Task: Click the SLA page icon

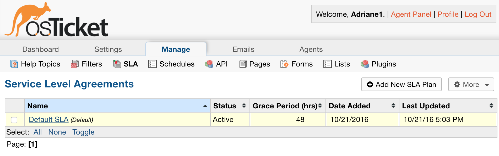Action: (117, 64)
